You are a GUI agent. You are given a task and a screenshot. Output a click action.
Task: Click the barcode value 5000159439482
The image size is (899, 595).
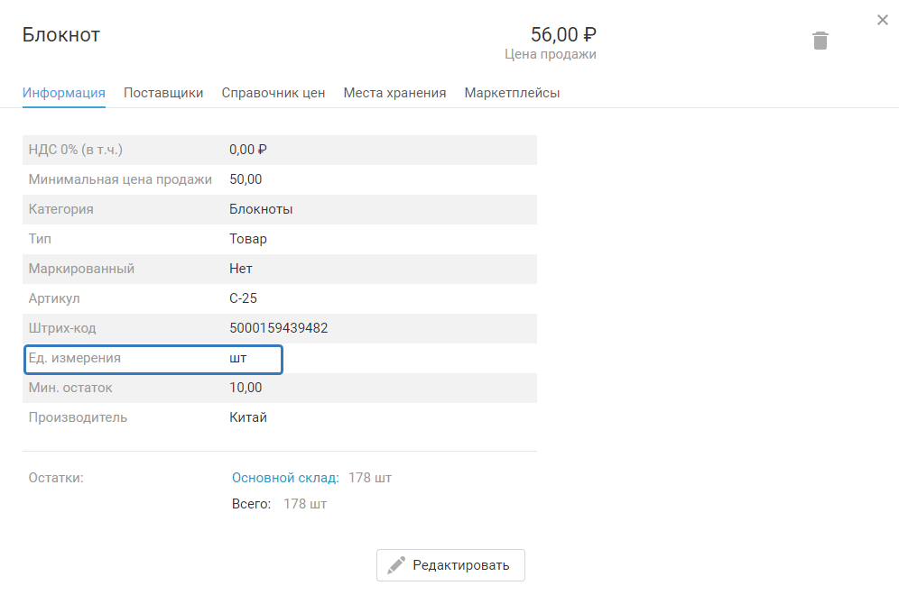pos(279,328)
